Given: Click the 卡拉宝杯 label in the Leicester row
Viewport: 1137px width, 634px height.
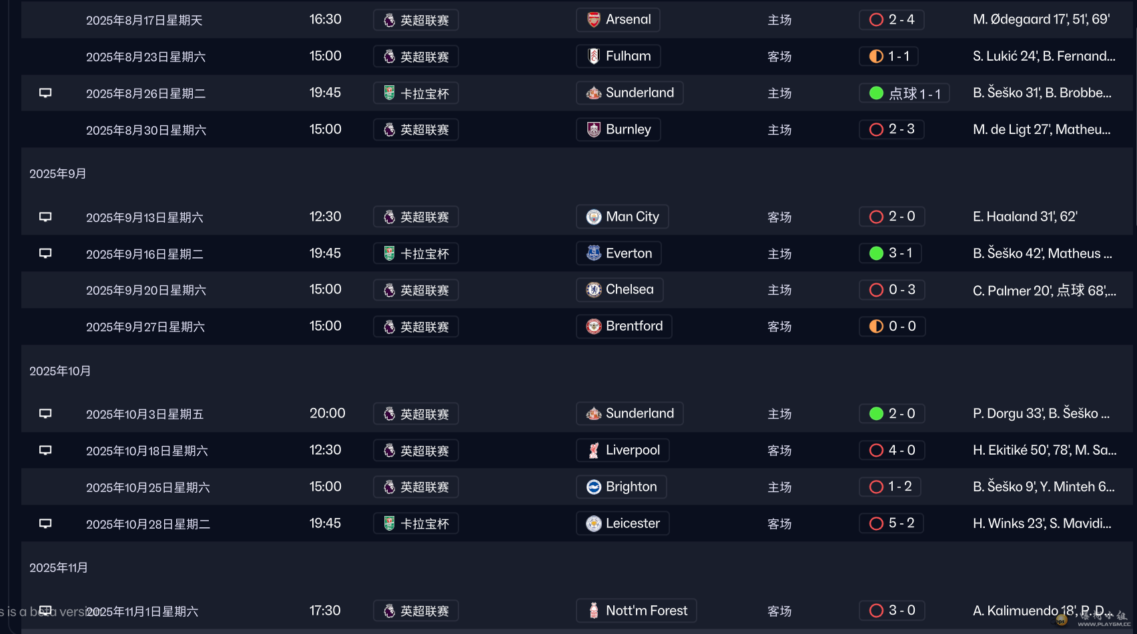Looking at the screenshot, I should pyautogui.click(x=424, y=524).
